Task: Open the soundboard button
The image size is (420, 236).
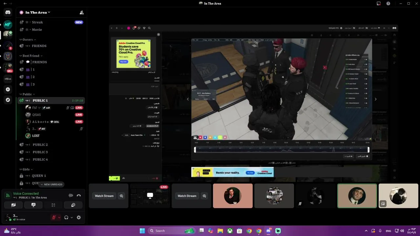Action: tap(73, 205)
